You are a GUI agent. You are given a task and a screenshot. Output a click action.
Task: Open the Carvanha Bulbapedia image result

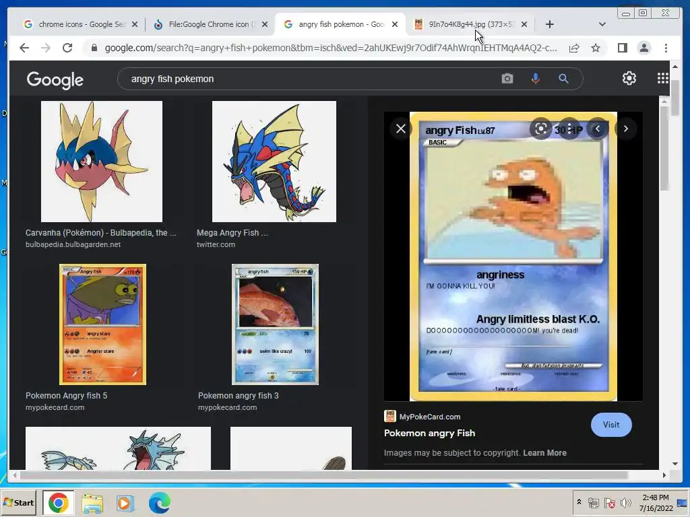point(102,162)
